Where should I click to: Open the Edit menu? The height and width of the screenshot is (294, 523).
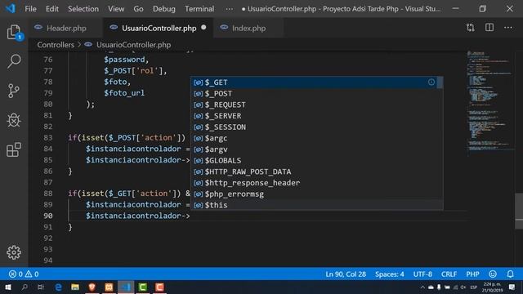(52, 9)
